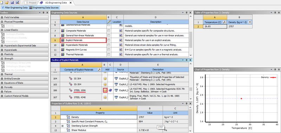
Task: Select the STEEL 1006 material name
Action: [x=80, y=91]
